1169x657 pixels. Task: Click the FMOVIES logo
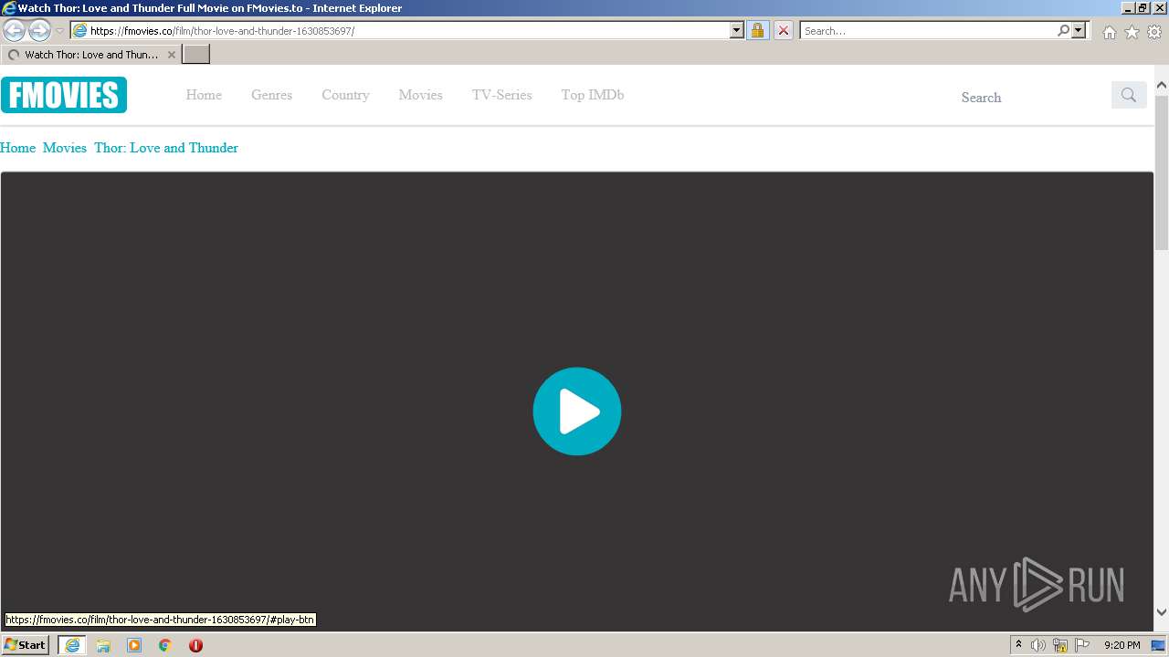[64, 95]
